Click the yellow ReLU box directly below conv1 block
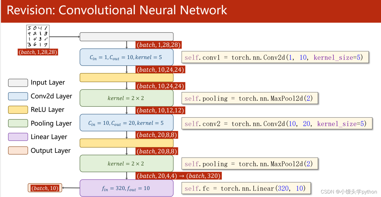The width and height of the screenshot is (381, 197). [x=127, y=78]
